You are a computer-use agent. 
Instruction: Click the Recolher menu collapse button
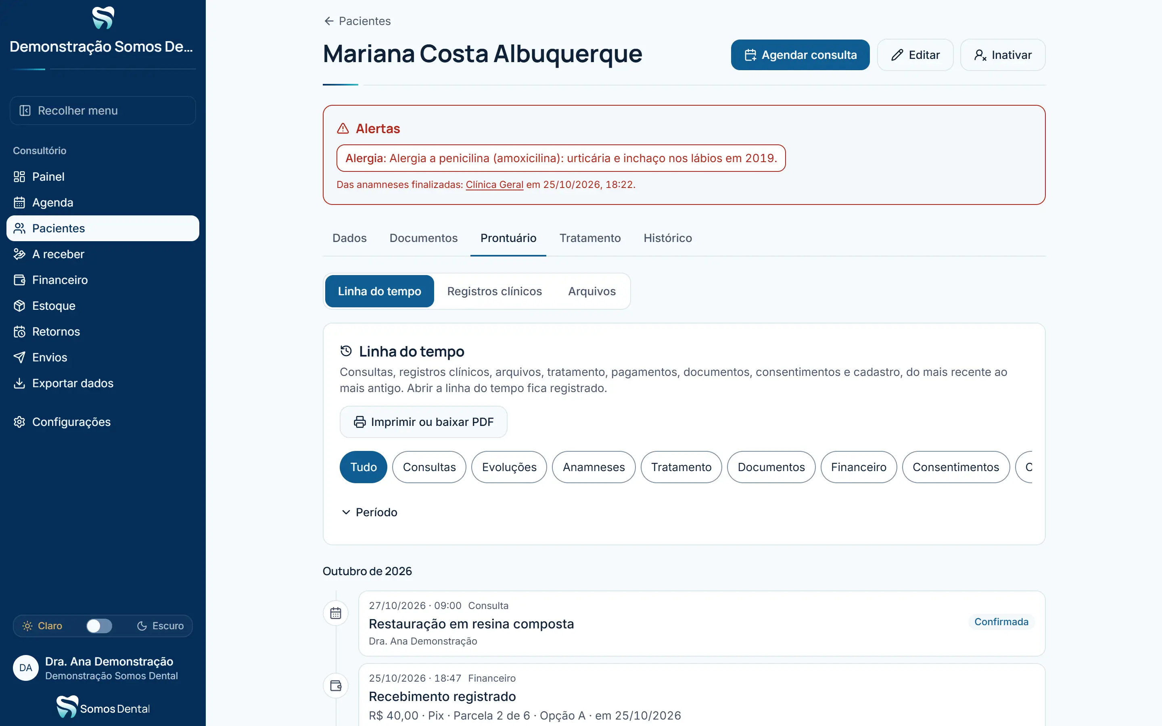(x=102, y=111)
